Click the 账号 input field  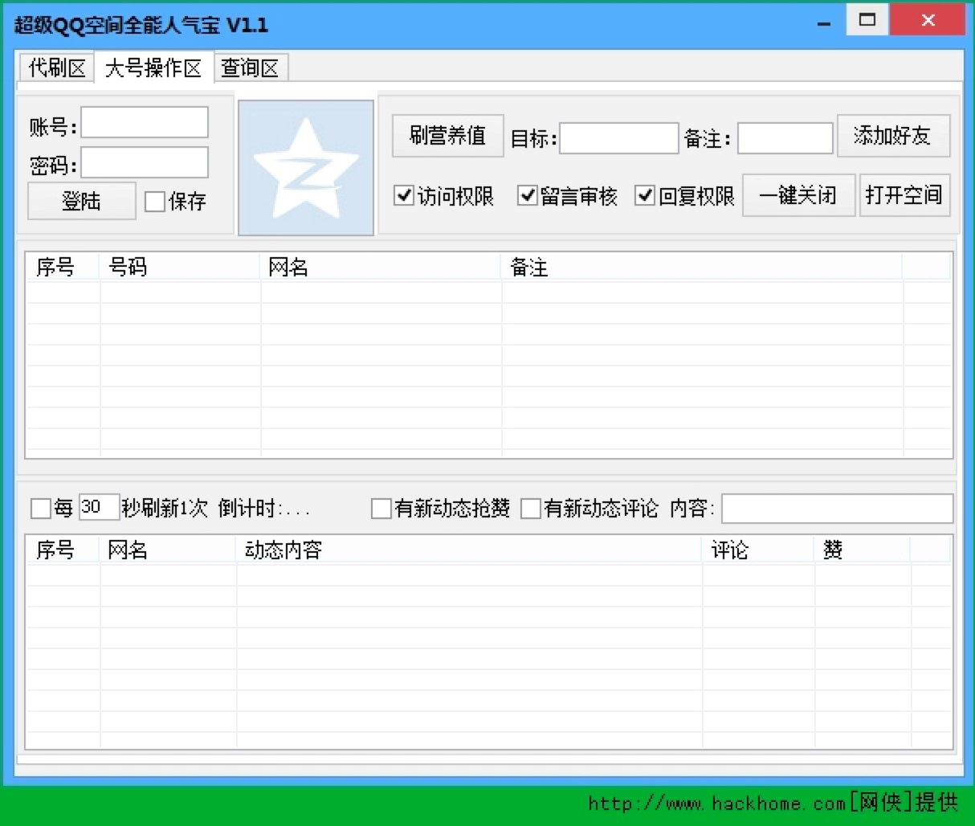tap(145, 123)
